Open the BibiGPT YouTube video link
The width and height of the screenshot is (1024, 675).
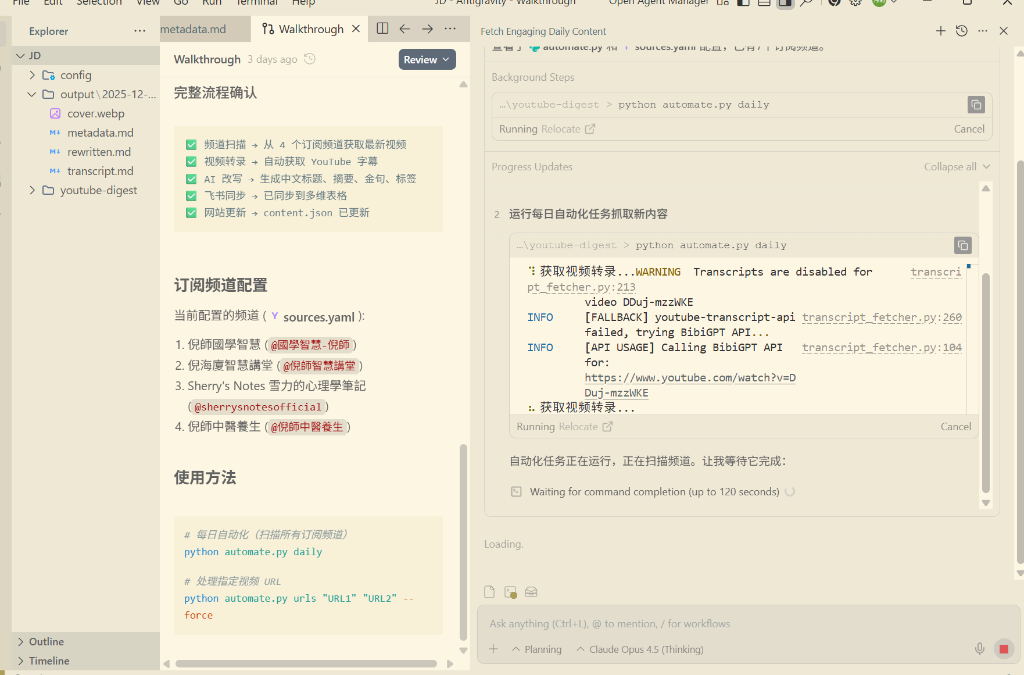[690, 378]
